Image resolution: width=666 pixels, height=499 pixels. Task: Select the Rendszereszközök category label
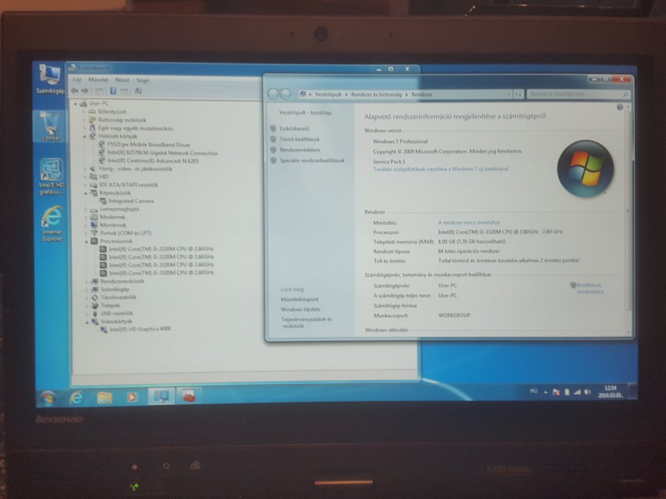pyautogui.click(x=122, y=281)
